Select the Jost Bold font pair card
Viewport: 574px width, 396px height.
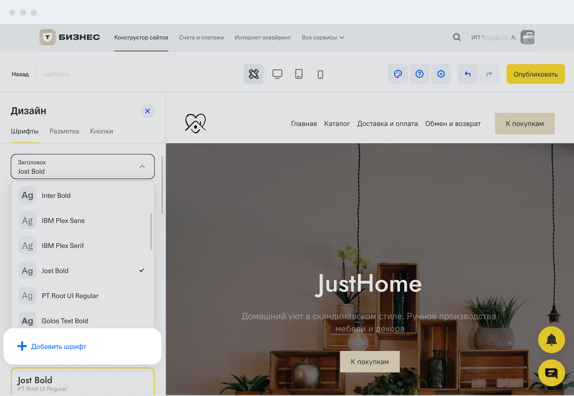coord(83,383)
